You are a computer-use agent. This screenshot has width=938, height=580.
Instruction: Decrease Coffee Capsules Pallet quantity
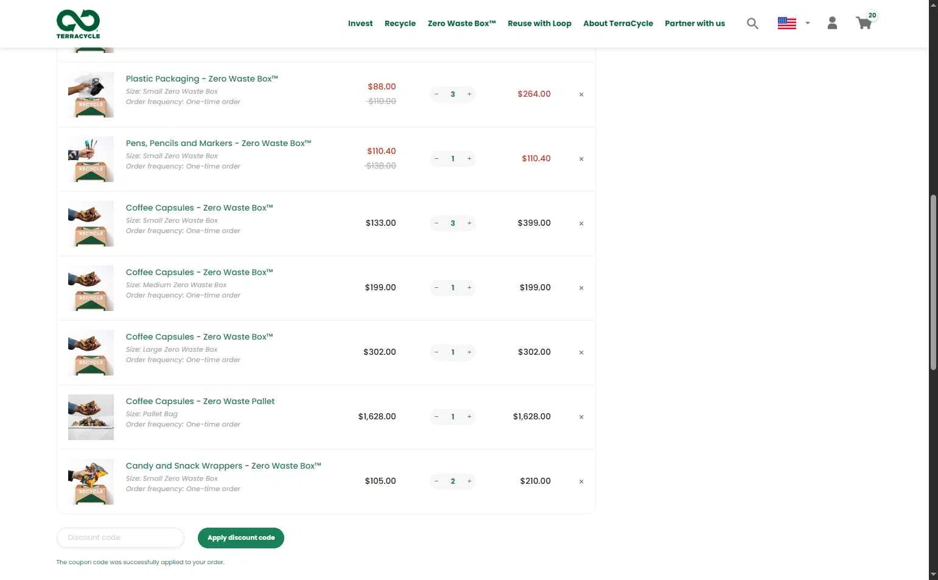436,417
